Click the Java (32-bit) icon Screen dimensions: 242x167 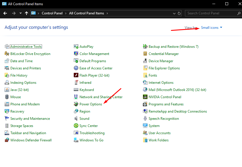7,90
